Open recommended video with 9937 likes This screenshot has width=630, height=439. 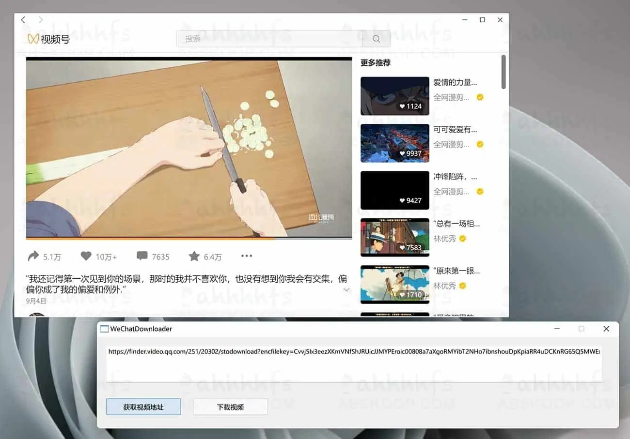tap(394, 143)
